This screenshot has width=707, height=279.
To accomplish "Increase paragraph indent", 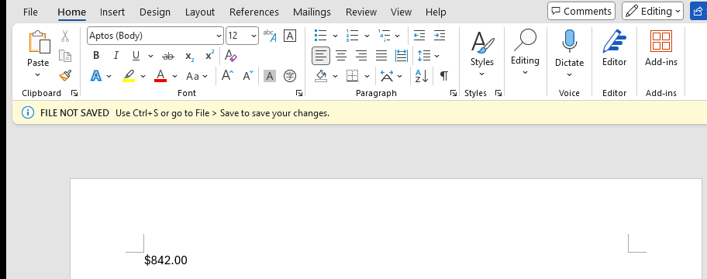I will coord(440,36).
